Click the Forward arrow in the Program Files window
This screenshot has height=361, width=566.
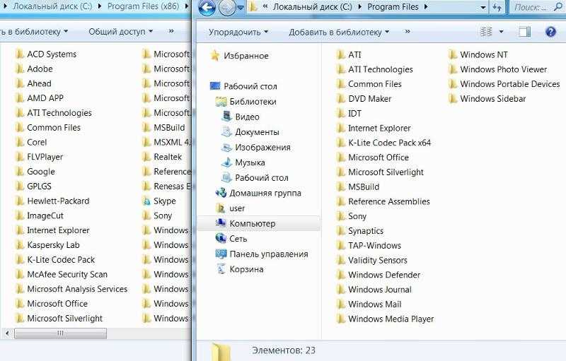click(x=227, y=8)
